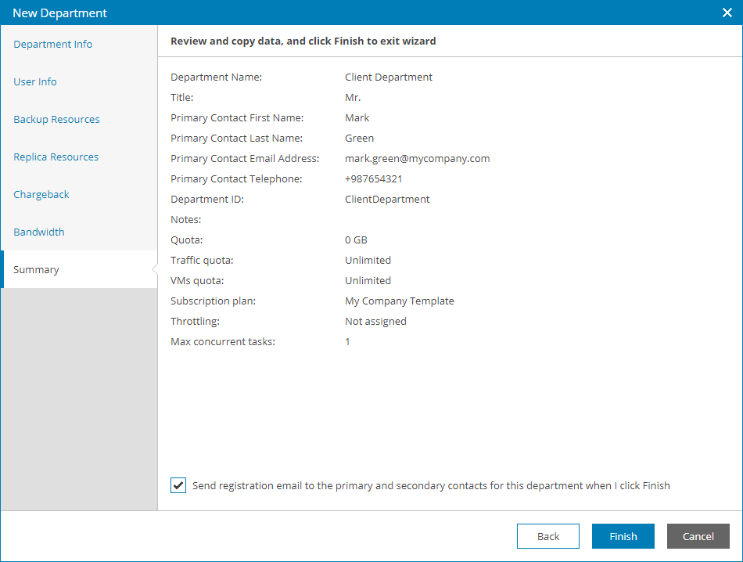The image size is (743, 562).
Task: Click the My Company Template plan value
Action: tap(399, 301)
